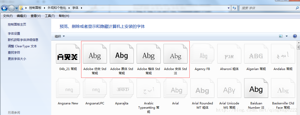Select the Arial Rounded MT 粗体 font icon
This screenshot has height=115, width=300.
tap(202, 88)
